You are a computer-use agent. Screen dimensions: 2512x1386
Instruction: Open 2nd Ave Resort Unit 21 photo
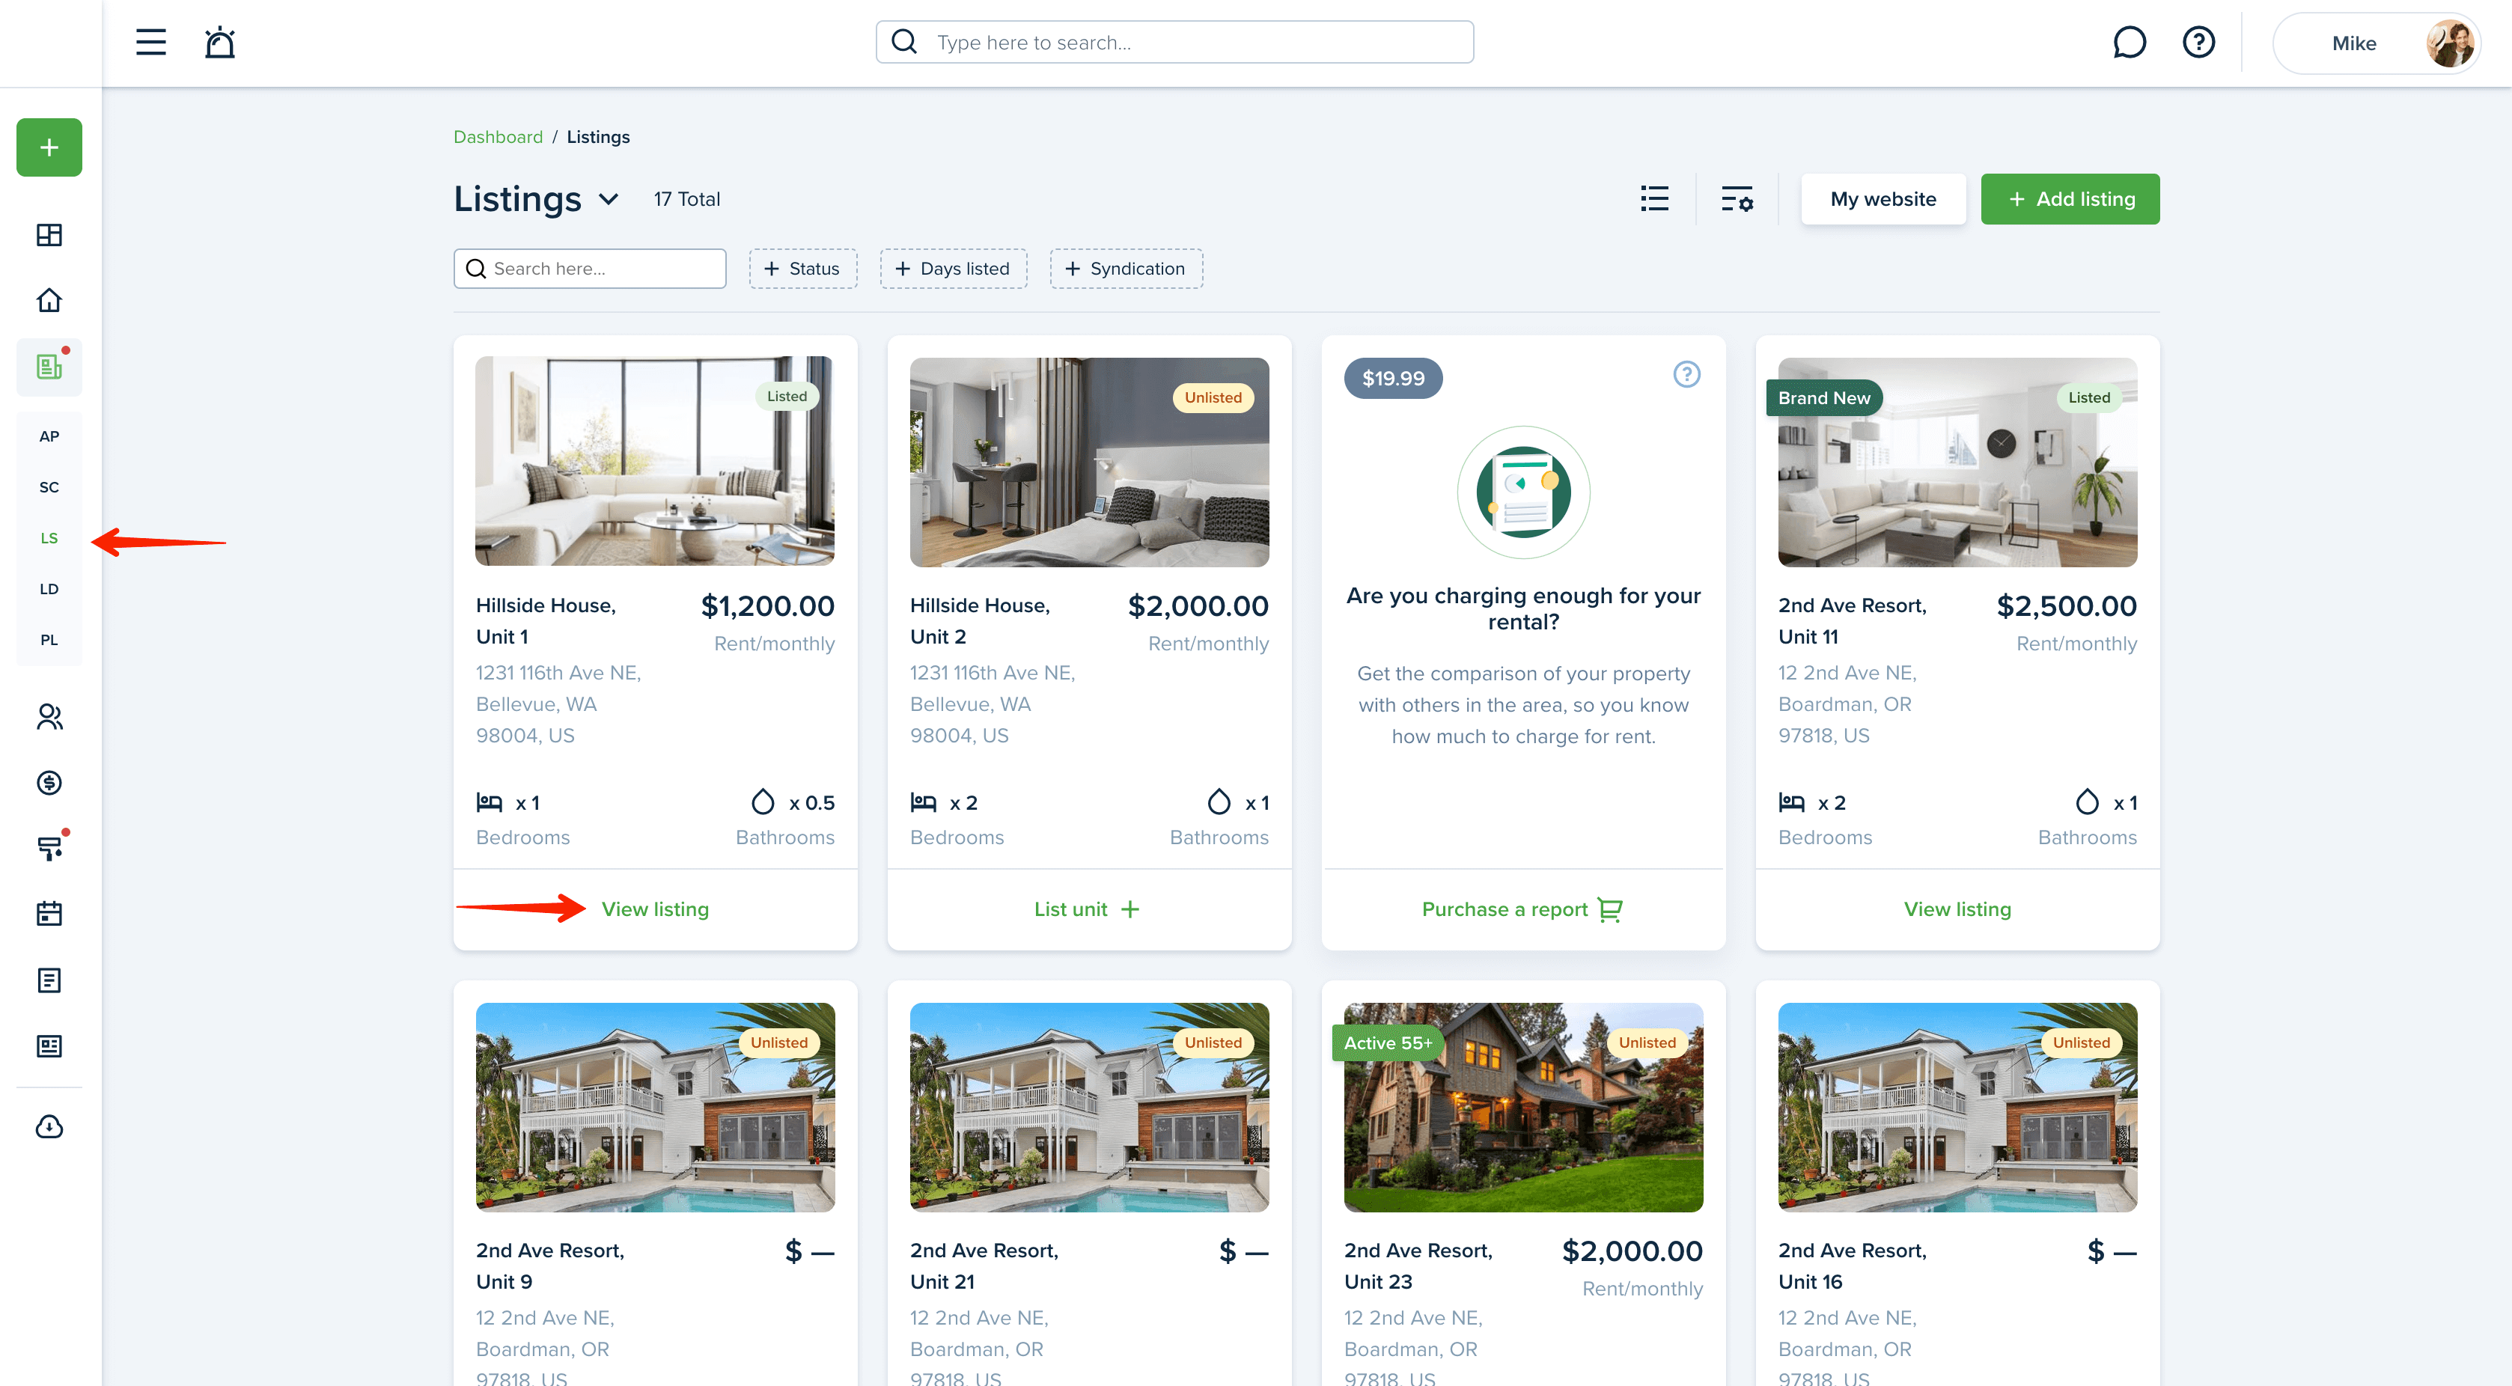click(1088, 1106)
